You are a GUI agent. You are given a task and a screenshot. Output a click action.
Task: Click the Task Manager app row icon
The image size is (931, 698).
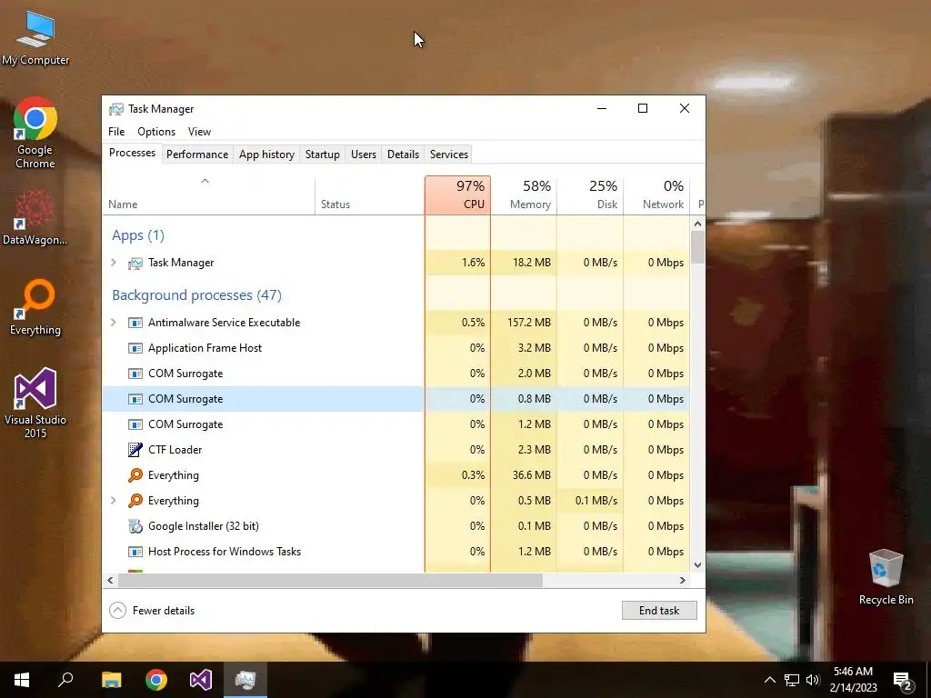(x=135, y=263)
